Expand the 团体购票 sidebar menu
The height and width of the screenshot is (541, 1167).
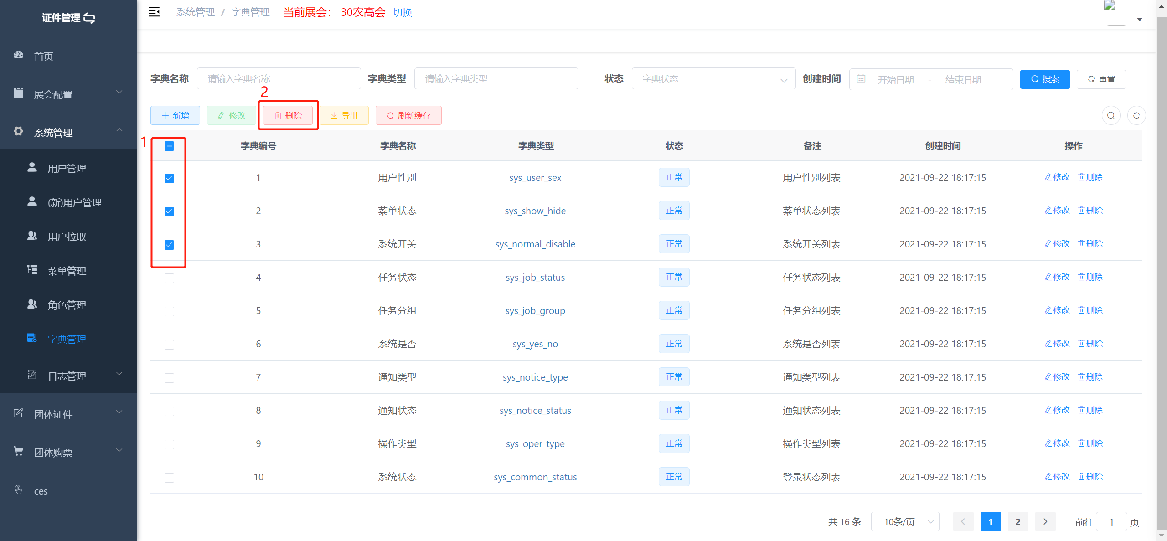click(68, 452)
